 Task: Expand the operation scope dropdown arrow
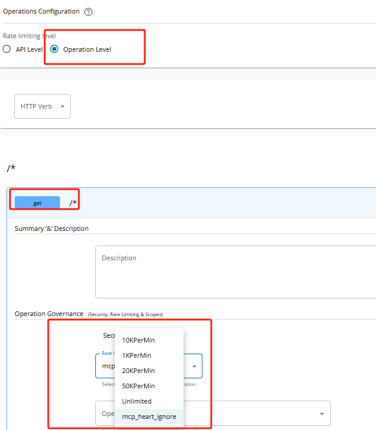tap(322, 414)
